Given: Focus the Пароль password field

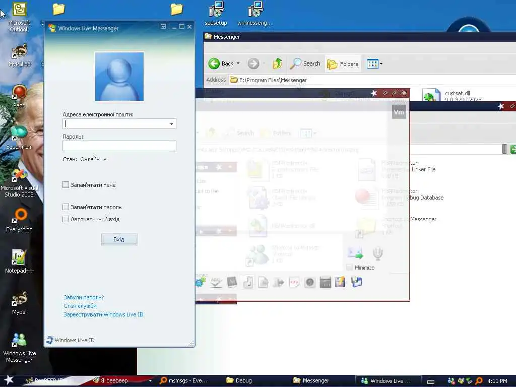Looking at the screenshot, I should [x=119, y=146].
